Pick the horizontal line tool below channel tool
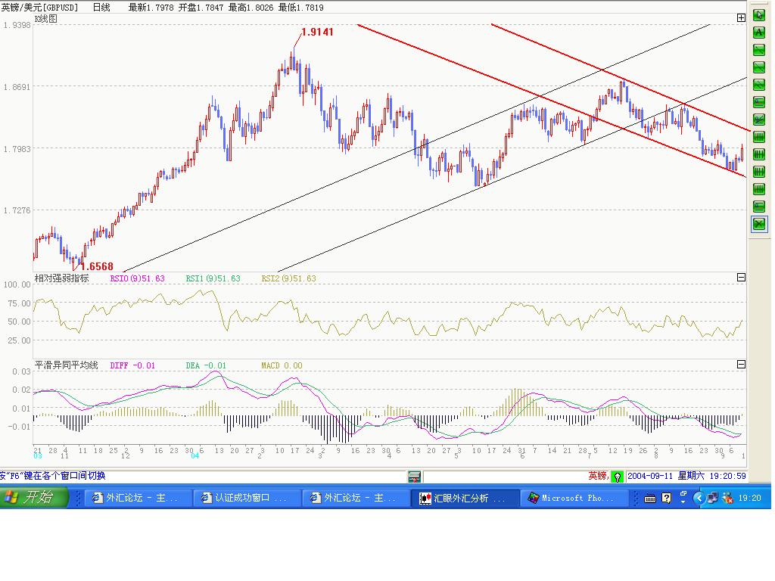Viewport: 775px width, 581px height. 758,102
